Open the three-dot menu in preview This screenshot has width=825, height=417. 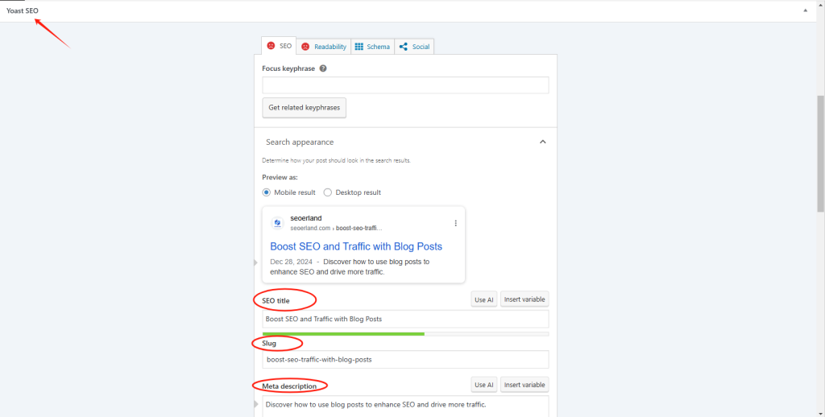[456, 223]
